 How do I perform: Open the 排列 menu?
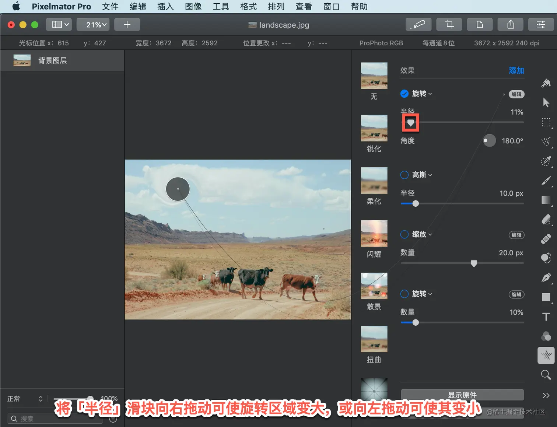pyautogui.click(x=276, y=6)
